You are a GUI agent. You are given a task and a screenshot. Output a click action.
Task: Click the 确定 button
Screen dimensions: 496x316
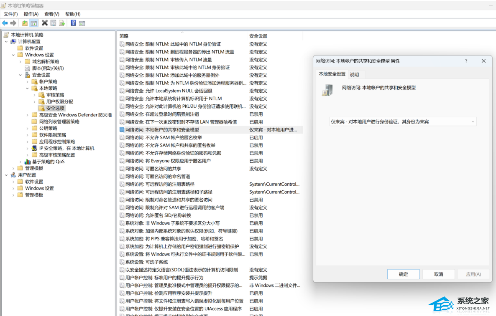[x=403, y=274]
